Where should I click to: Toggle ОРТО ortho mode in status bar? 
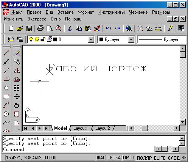click(x=129, y=158)
